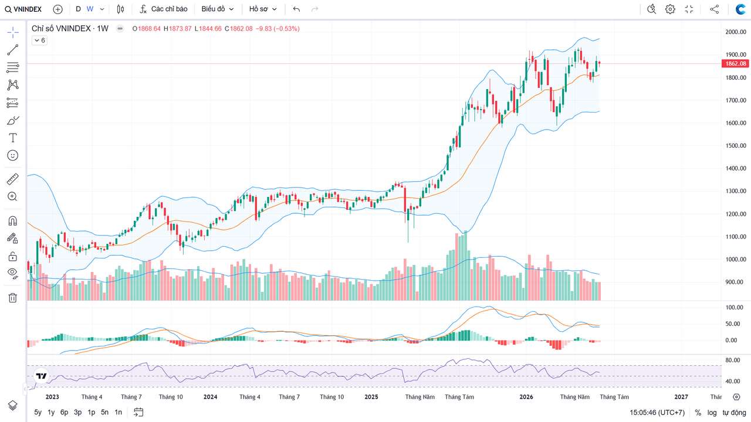Expand the collapsed indicators legend showing 6
Image resolution: width=751 pixels, height=422 pixels.
pos(39,40)
